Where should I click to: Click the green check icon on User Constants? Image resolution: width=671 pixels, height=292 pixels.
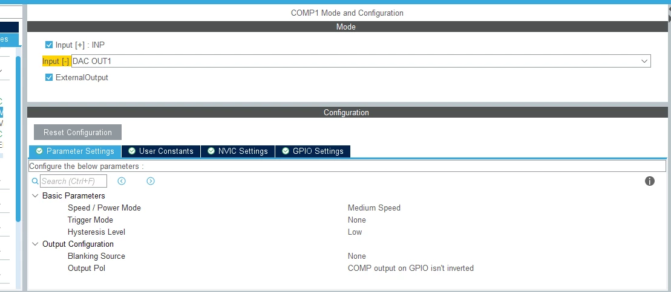pos(132,151)
